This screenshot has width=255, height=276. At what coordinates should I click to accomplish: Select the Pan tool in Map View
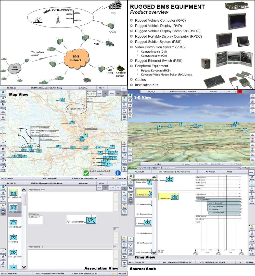pyautogui.click(x=125, y=100)
